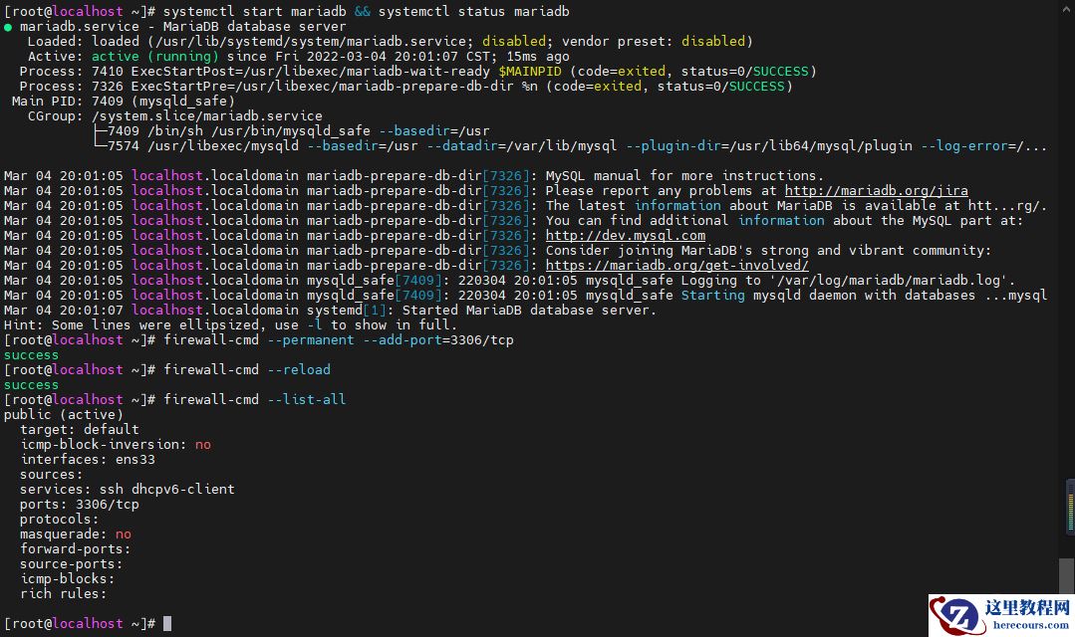Click 'firewall-cmd --list-all' command text
The height and width of the screenshot is (637, 1075).
pyautogui.click(x=254, y=399)
